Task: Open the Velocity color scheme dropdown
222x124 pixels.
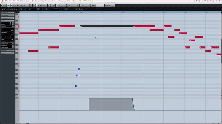Action: coord(110,6)
